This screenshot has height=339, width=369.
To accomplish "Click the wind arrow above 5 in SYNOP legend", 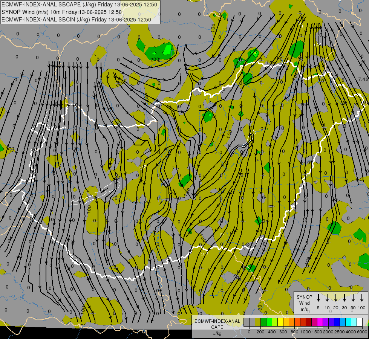I will (318, 298).
